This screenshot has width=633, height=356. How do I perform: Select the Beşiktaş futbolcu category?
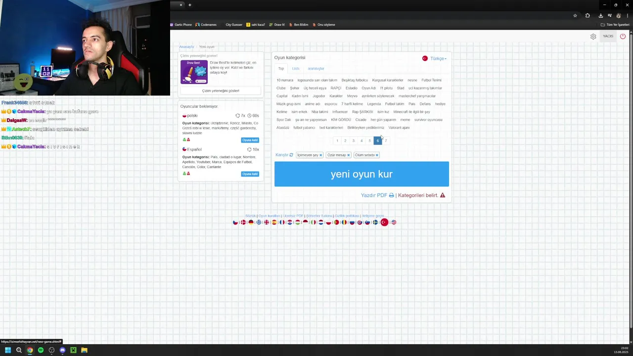click(355, 80)
